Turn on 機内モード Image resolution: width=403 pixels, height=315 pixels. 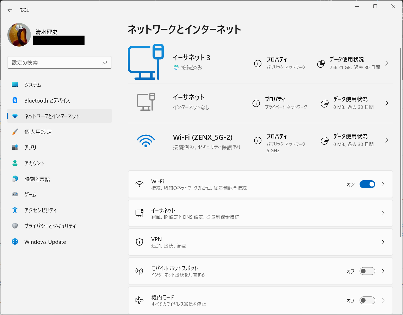[x=367, y=300]
